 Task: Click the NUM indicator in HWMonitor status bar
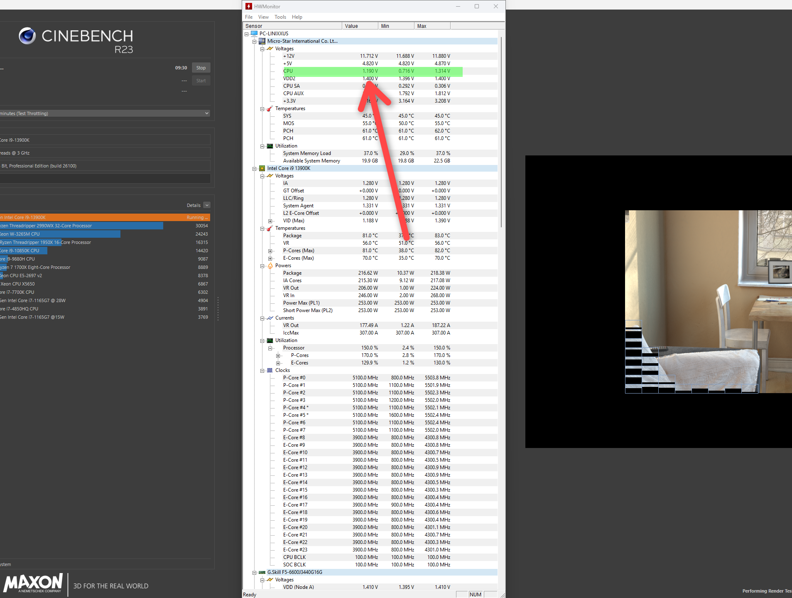pyautogui.click(x=476, y=594)
